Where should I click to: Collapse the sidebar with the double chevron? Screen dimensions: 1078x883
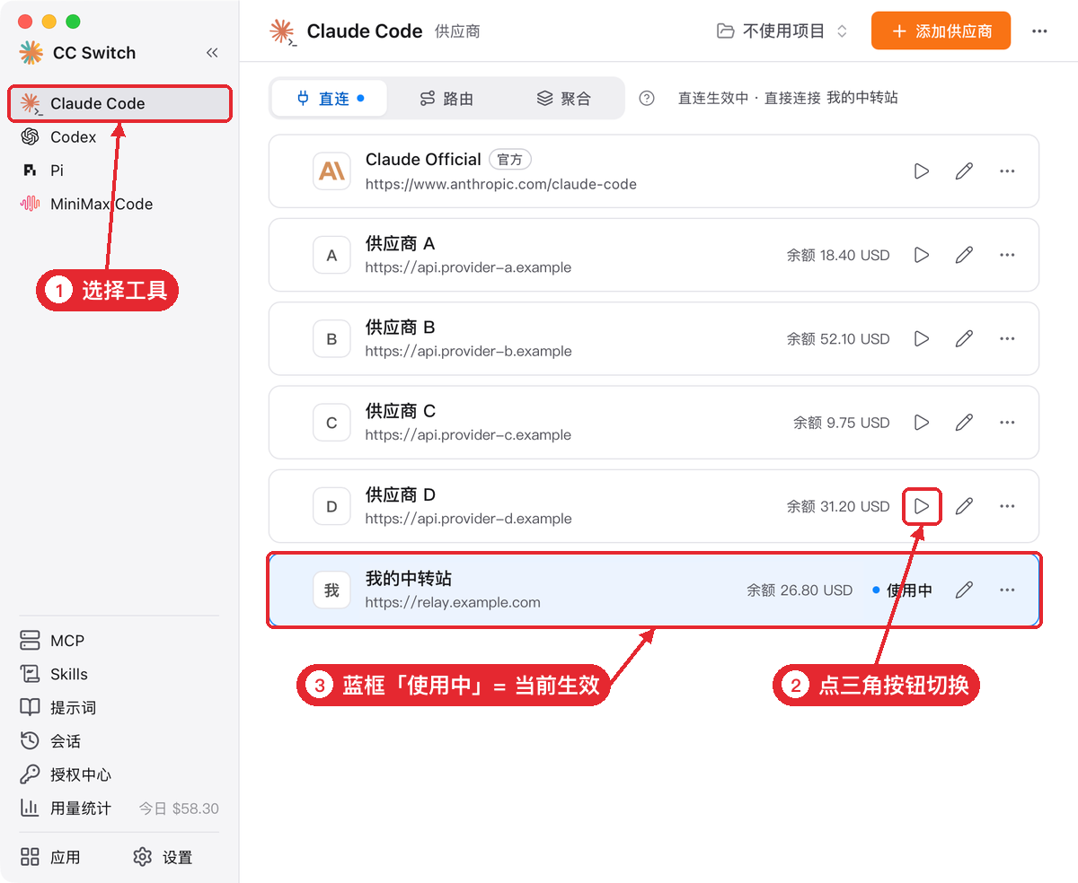(x=212, y=53)
